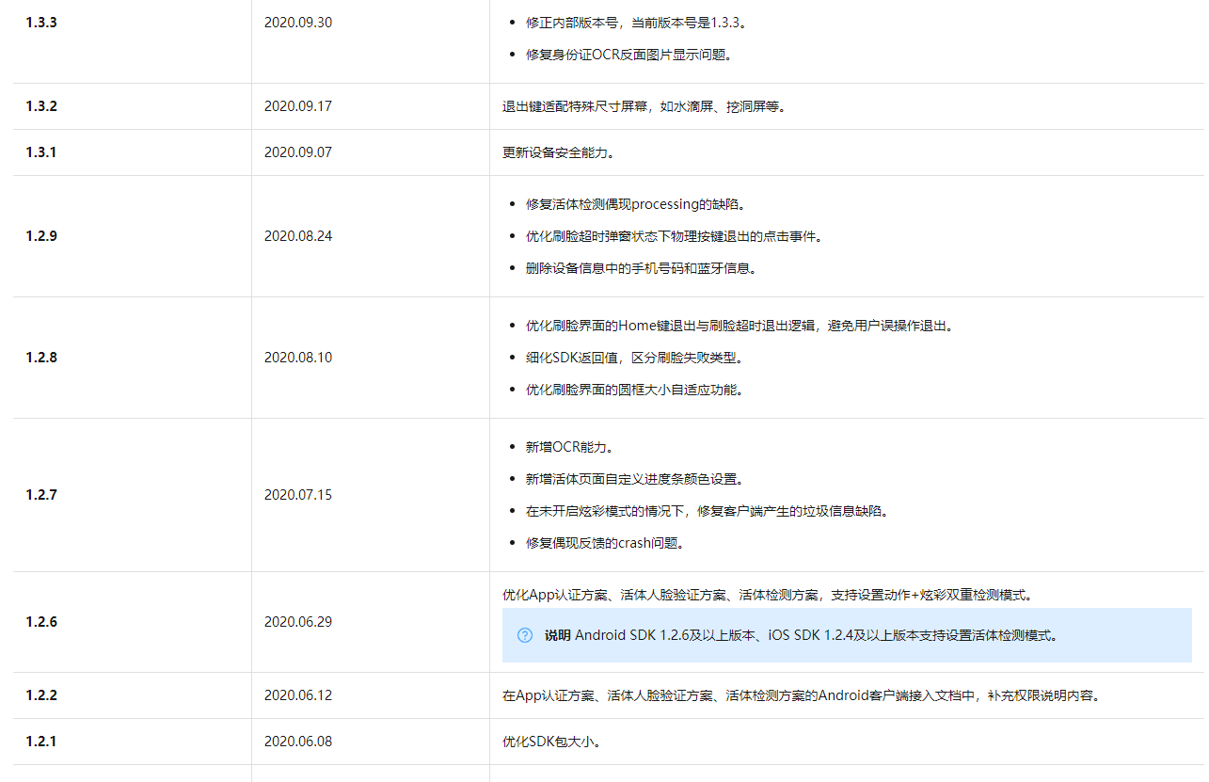Screen dimensions: 1209x782
Task: Click text '修复身份证OCR反面图片显示问题。'
Action: (629, 55)
